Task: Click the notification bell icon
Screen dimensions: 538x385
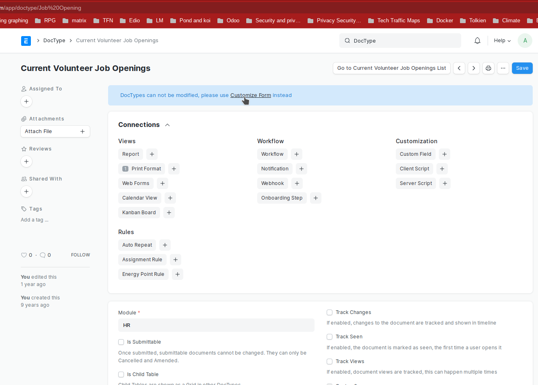Action: point(477,41)
